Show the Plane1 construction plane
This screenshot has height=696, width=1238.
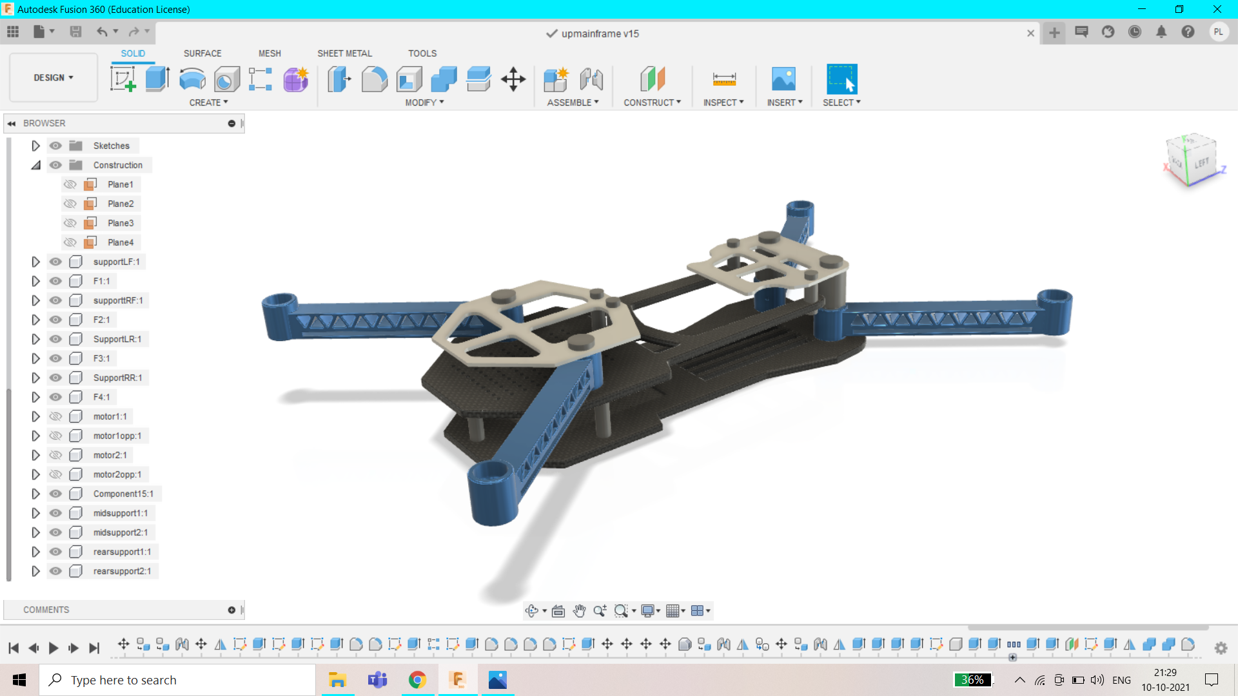tap(70, 184)
